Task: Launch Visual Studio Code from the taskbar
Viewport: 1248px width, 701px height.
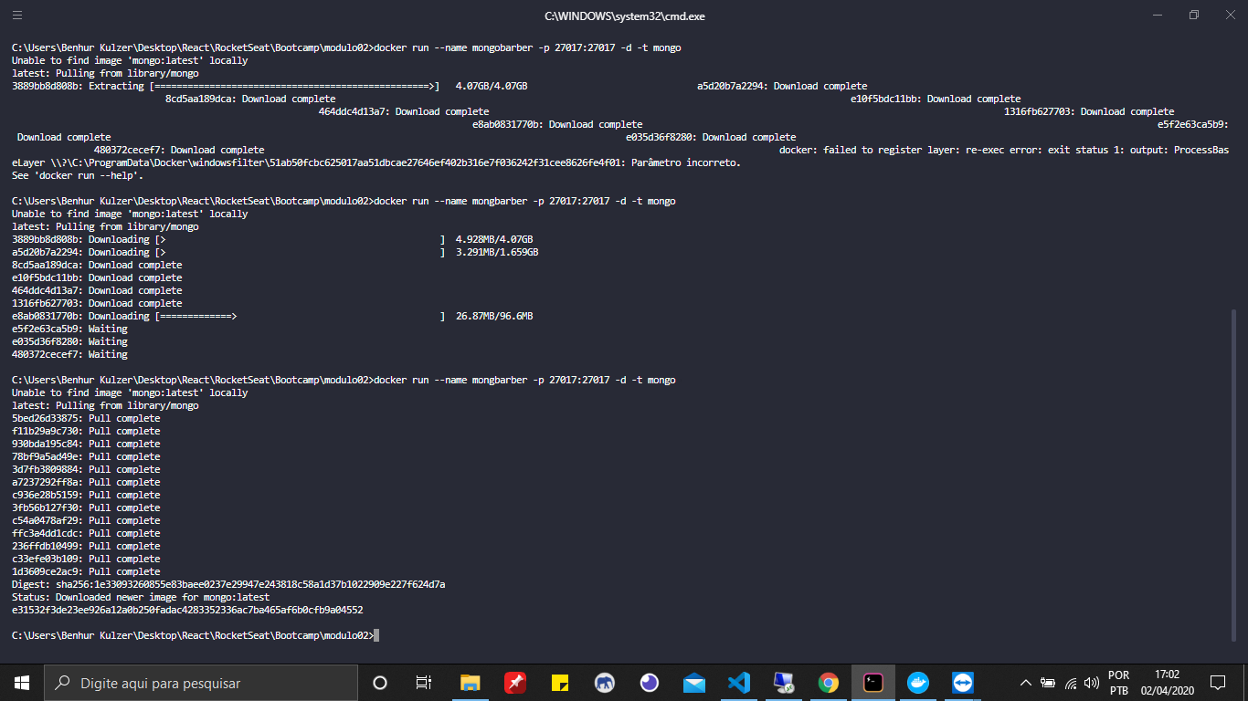Action: click(x=738, y=683)
